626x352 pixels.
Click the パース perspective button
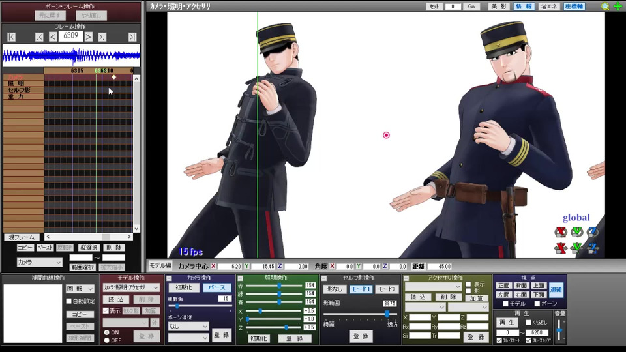(x=216, y=287)
